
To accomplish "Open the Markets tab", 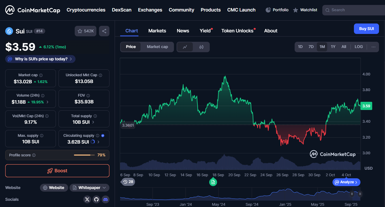I will click(157, 31).
